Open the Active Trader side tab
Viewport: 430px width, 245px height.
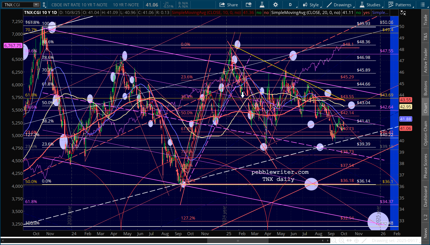point(425,60)
